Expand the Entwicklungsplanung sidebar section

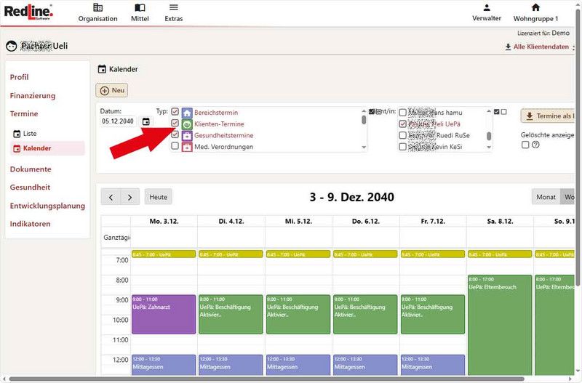coord(47,206)
